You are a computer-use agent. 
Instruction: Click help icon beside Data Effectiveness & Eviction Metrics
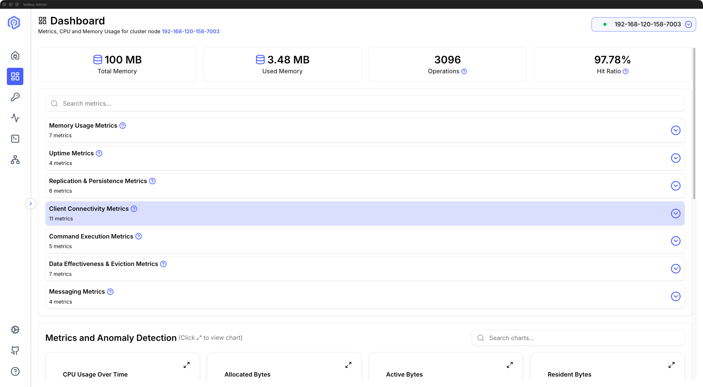tap(163, 264)
